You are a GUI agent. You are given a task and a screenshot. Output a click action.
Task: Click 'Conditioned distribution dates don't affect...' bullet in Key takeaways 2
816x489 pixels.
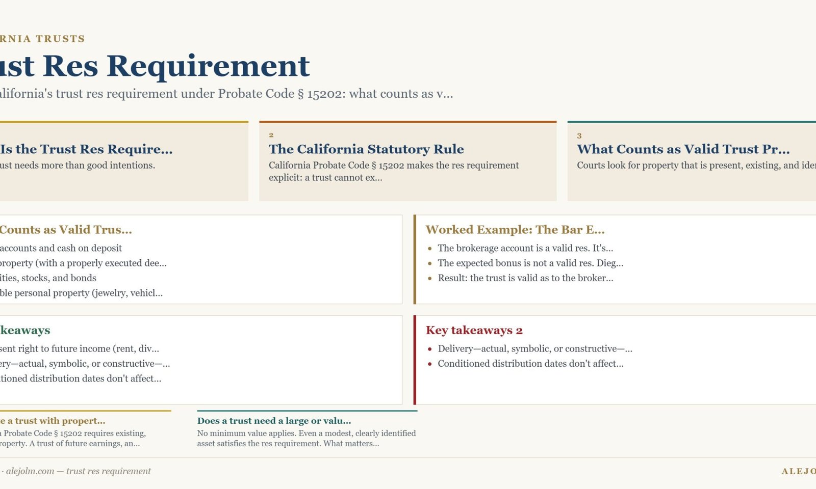[x=530, y=363]
